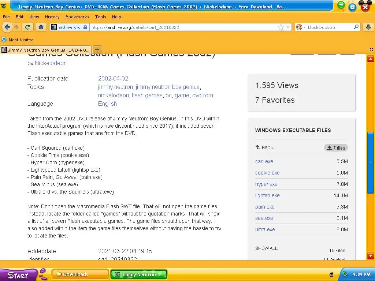
Task: Click SHOW ALL files link
Action: [x=267, y=248]
